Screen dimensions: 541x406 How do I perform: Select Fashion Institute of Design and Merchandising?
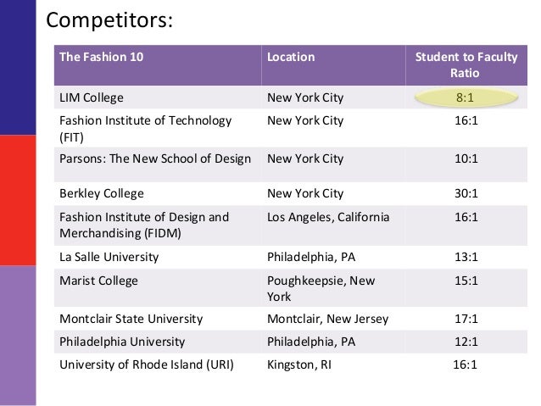pyautogui.click(x=158, y=225)
